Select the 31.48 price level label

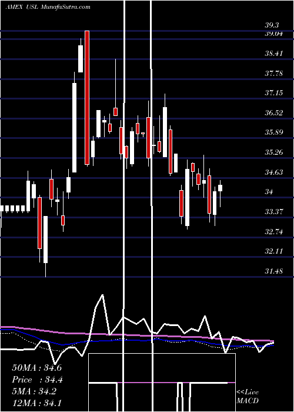pos(274,271)
